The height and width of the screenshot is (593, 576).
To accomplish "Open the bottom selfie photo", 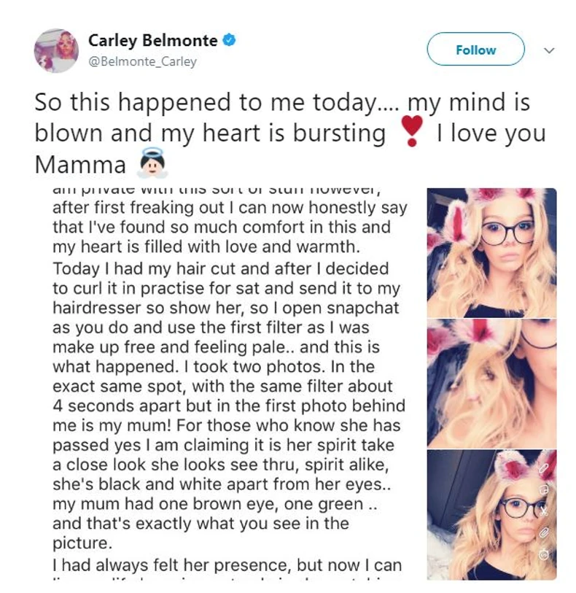I will 491,513.
